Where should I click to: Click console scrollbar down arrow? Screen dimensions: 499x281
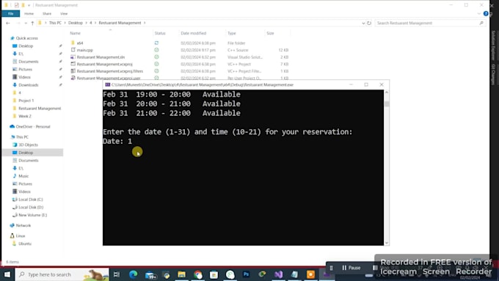click(x=386, y=243)
